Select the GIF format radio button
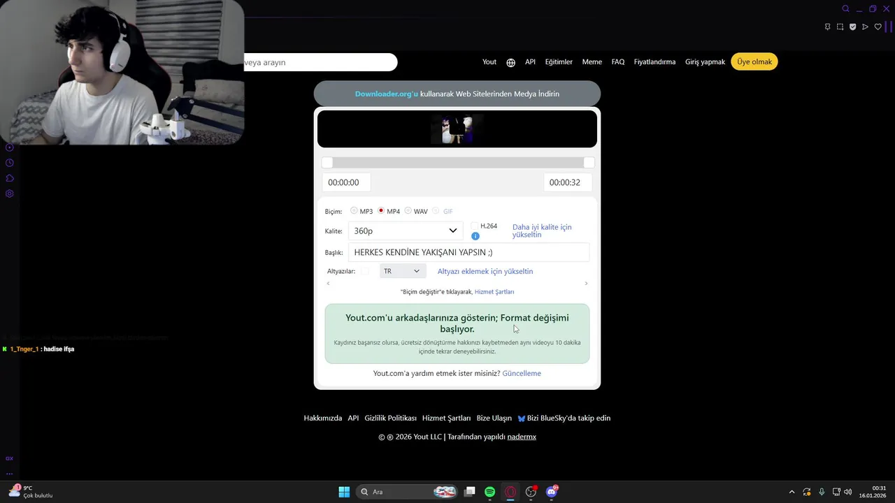 click(436, 210)
